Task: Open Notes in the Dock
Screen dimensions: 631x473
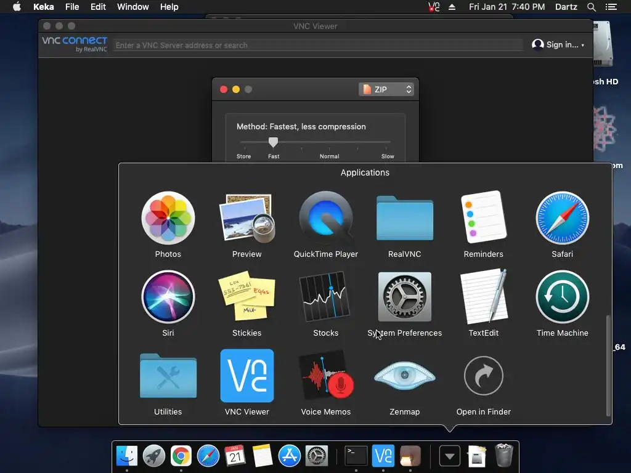Action: point(263,456)
